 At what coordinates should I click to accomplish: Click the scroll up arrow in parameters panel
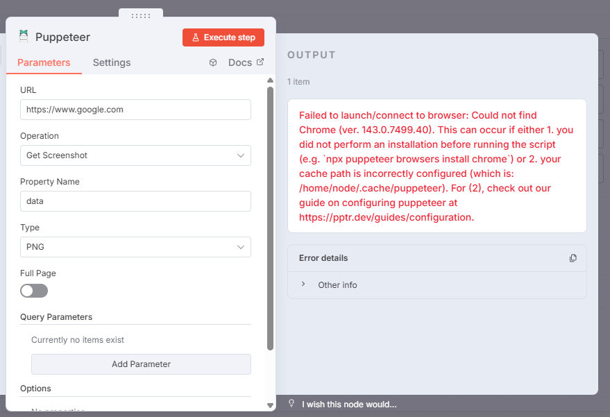pyautogui.click(x=270, y=80)
